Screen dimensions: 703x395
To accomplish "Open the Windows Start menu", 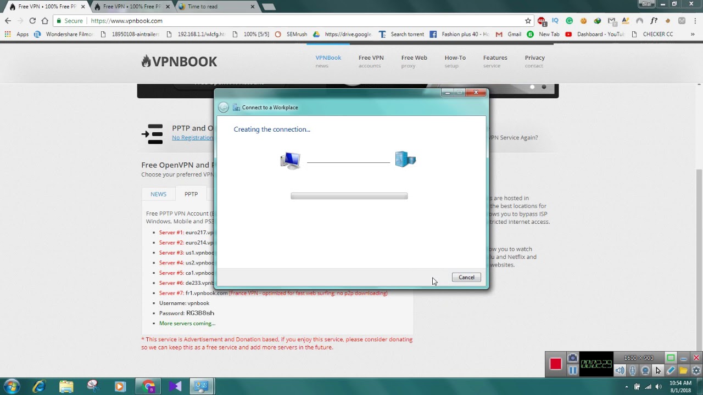I will click(11, 386).
